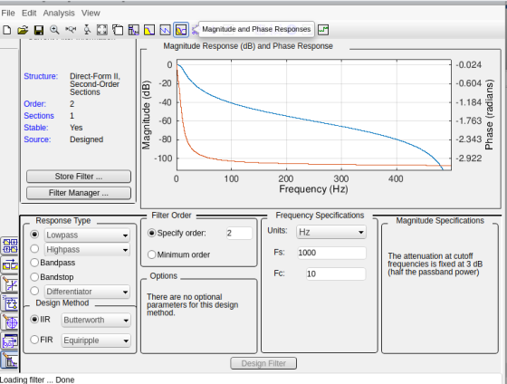Click the highlighted Magnitude and Phase Responses icon
The height and width of the screenshot is (384, 507).
click(x=181, y=30)
